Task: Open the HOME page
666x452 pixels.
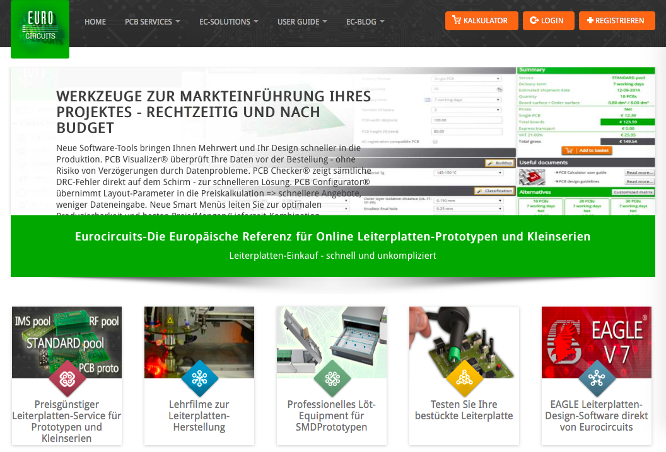Action: click(x=95, y=21)
